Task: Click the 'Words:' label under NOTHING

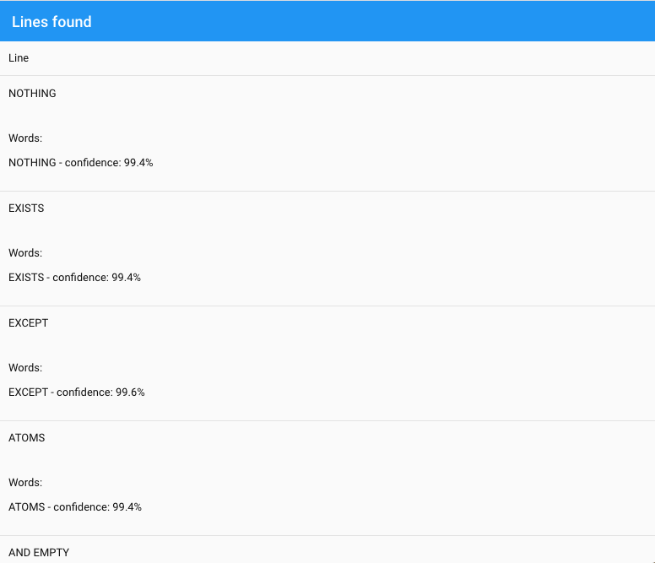Action: click(x=25, y=138)
